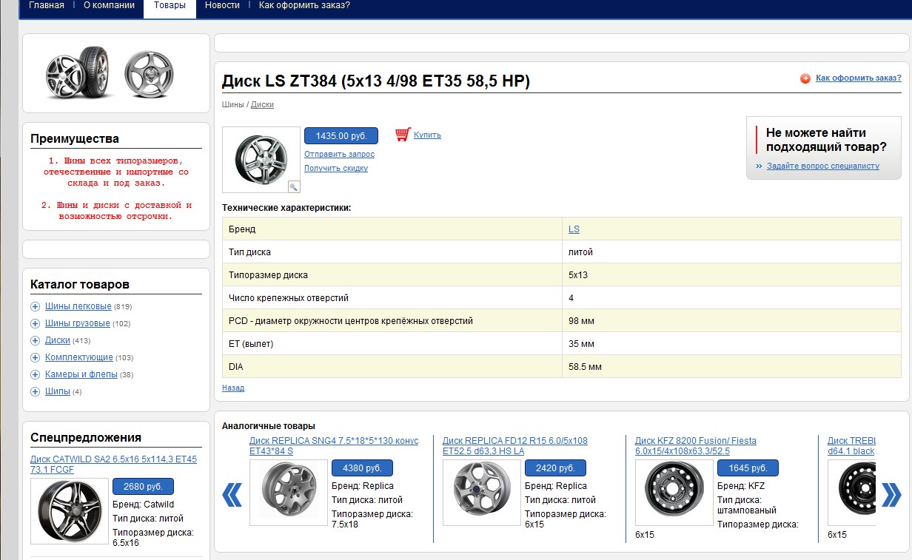The height and width of the screenshot is (560, 912).
Task: Click the 2420 руб. price button
Action: pyautogui.click(x=555, y=468)
